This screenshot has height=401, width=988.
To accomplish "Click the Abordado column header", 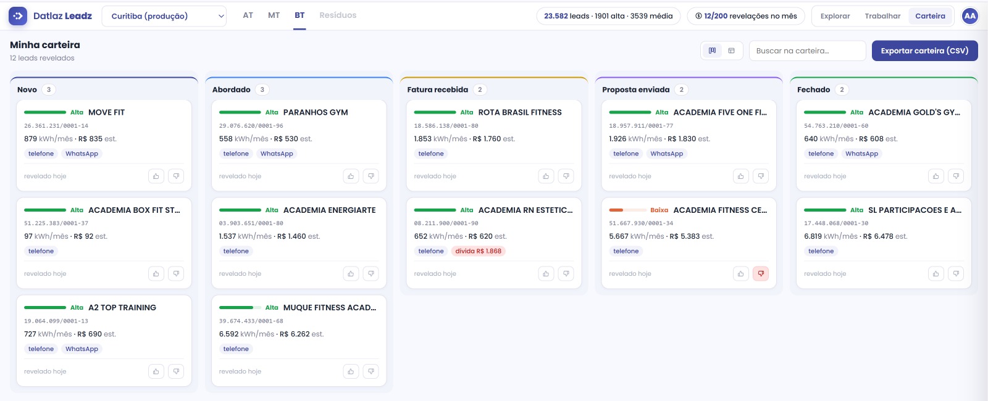I will point(232,90).
